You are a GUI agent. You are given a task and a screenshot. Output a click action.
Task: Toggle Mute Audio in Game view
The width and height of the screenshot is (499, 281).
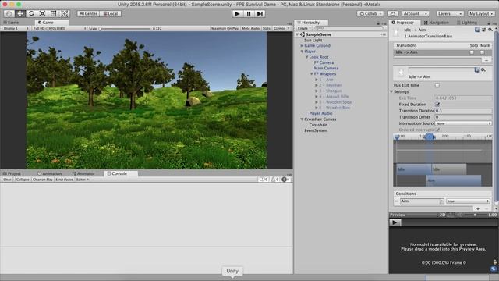tap(251, 28)
